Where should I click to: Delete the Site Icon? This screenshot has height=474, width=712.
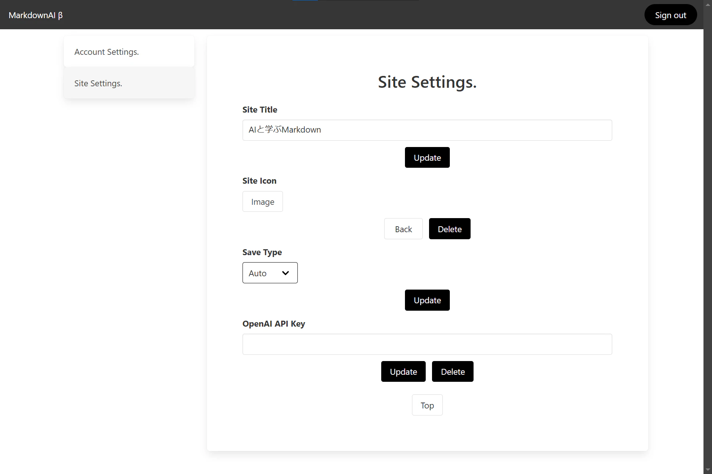449,229
